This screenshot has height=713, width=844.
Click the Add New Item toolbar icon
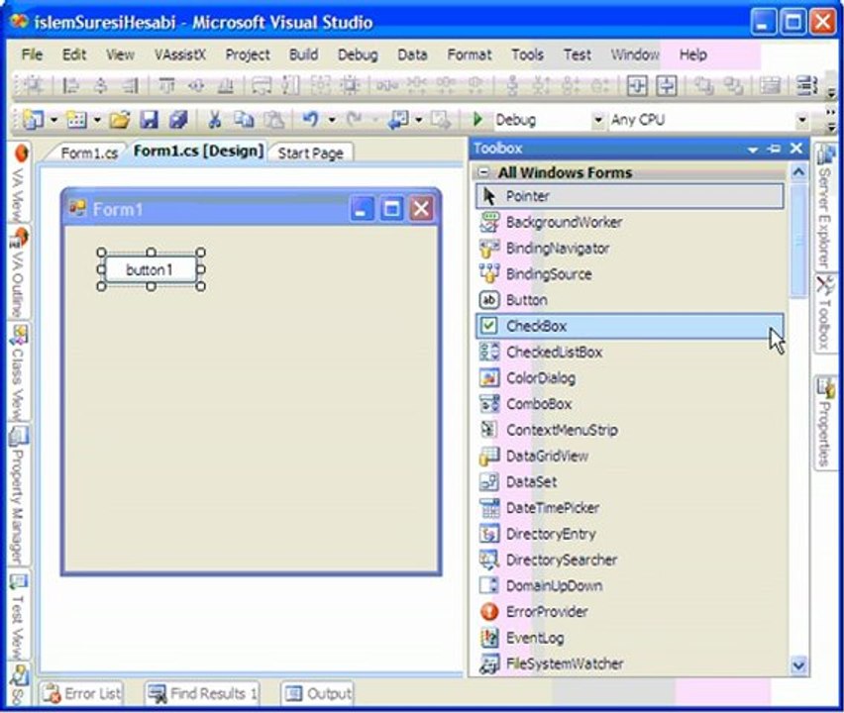(x=76, y=120)
